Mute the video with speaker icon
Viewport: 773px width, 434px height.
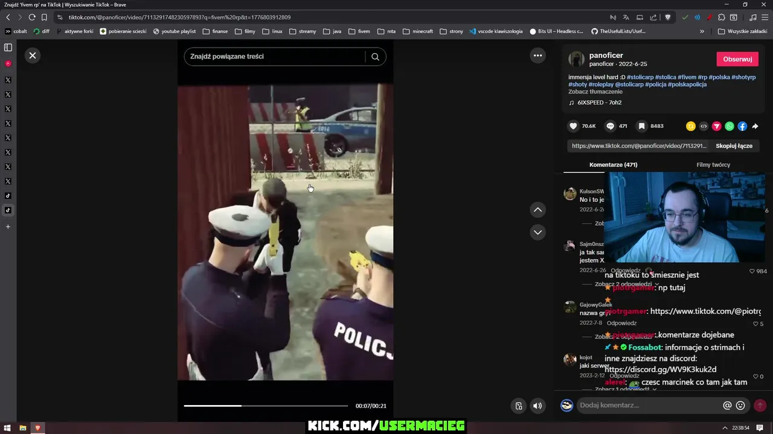point(537,406)
